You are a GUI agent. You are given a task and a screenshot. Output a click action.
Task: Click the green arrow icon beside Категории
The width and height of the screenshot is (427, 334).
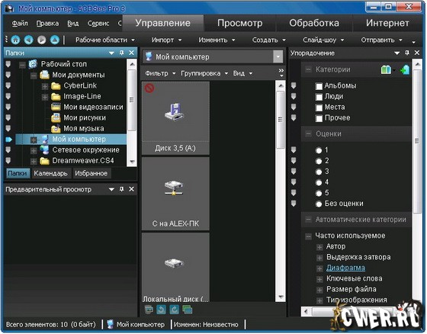pyautogui.click(x=405, y=69)
